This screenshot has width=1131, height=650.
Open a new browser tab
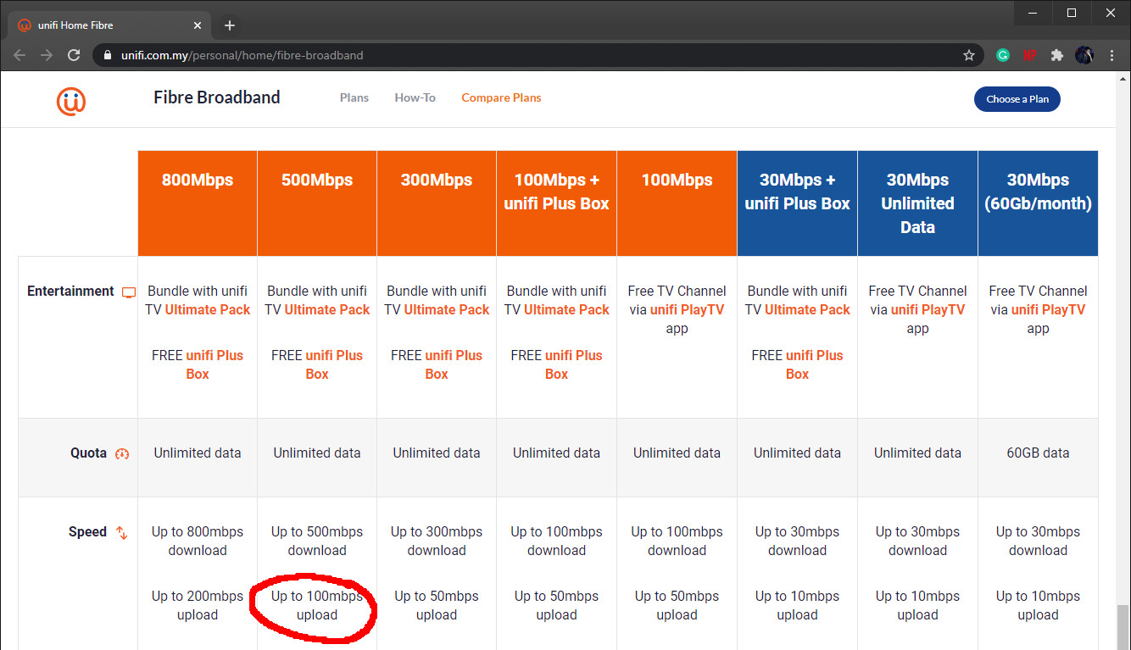[x=230, y=25]
